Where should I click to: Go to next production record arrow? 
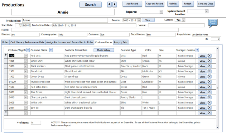click(115, 4)
